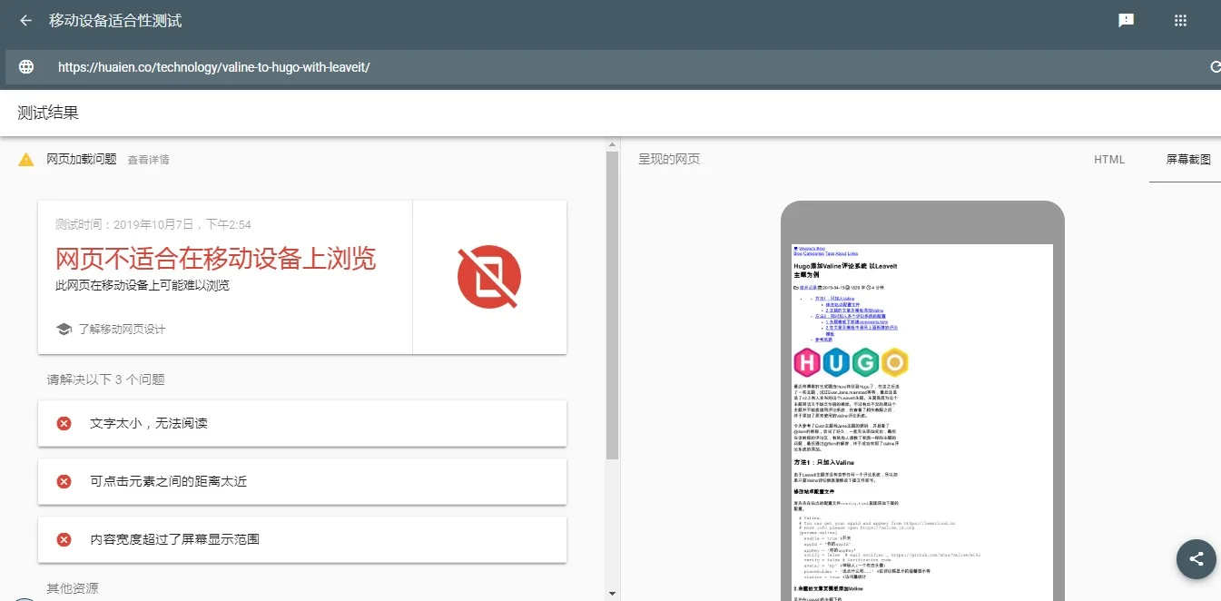Open the feedback icon in header
The image size is (1221, 601).
point(1126,20)
